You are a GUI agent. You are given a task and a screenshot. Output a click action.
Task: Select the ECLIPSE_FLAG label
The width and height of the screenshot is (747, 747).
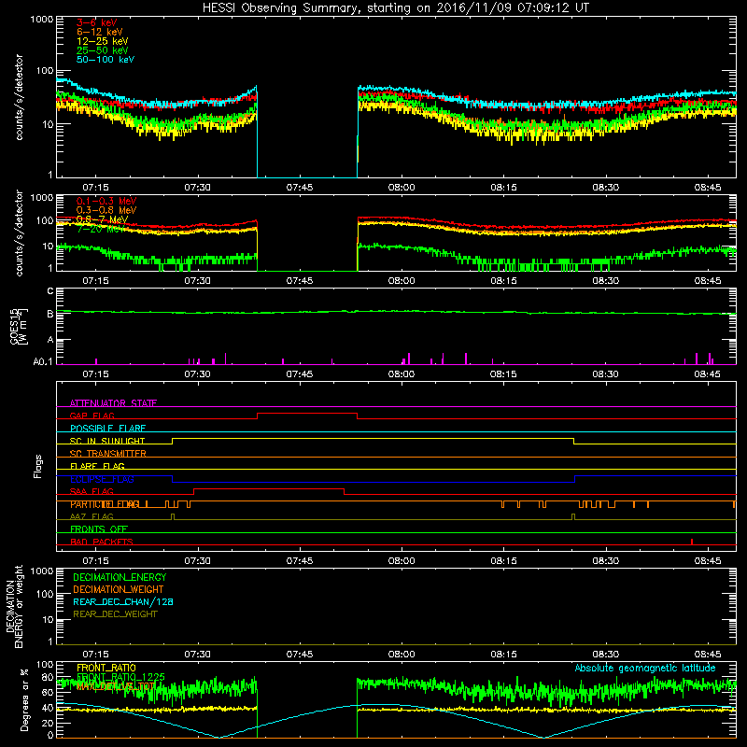[x=102, y=479]
